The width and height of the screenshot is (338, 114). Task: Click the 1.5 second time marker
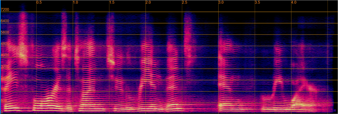point(112,2)
